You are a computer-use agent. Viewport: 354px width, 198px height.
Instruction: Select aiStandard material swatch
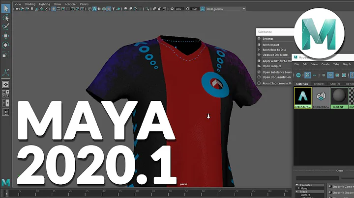coord(303,98)
